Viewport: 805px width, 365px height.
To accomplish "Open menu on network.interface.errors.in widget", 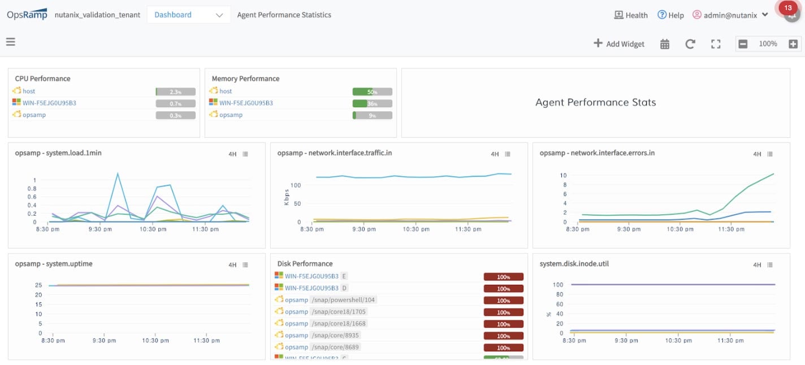I will pos(770,154).
